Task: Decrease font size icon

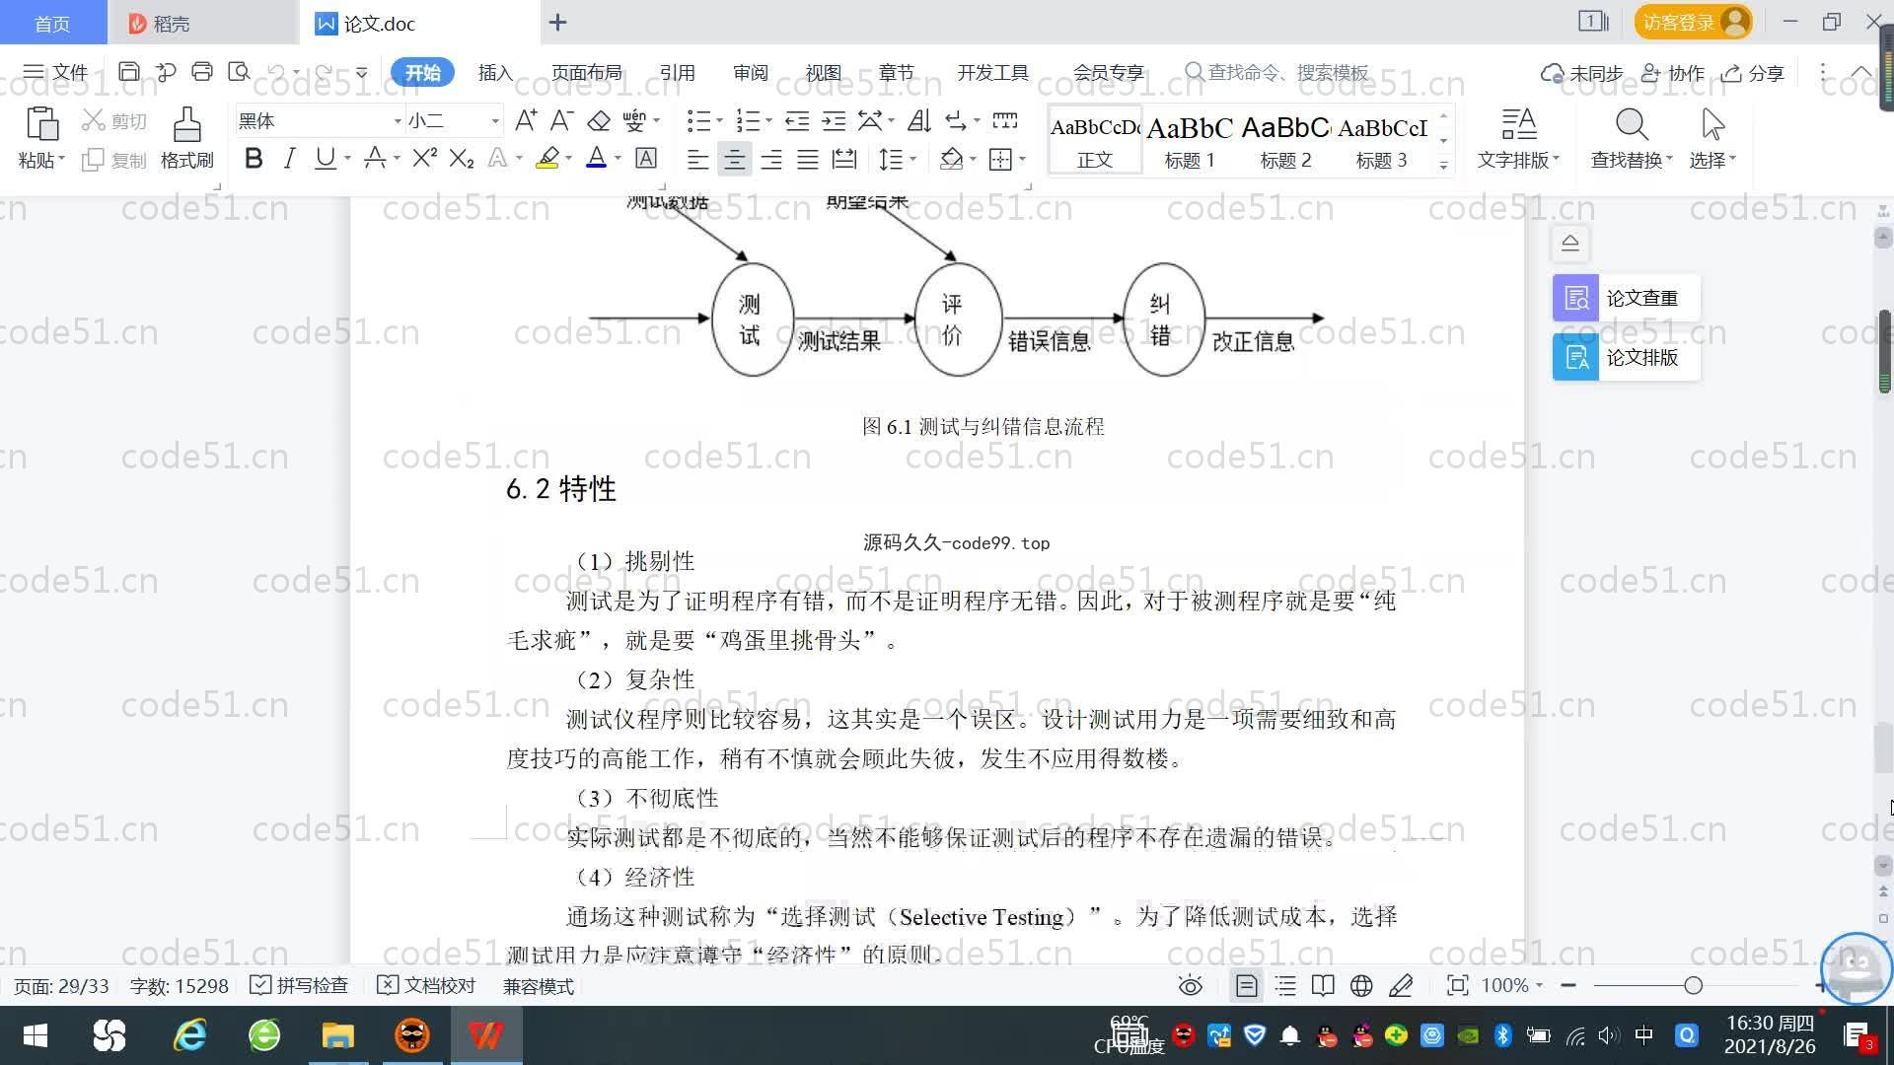Action: click(561, 120)
